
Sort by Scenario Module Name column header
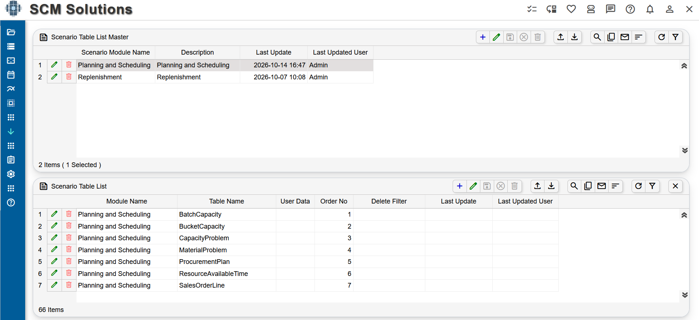pyautogui.click(x=116, y=52)
